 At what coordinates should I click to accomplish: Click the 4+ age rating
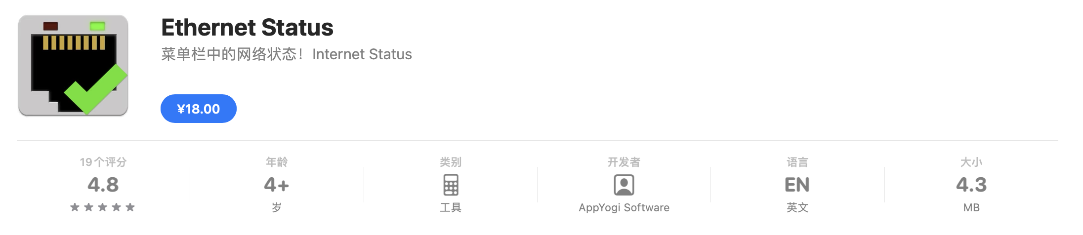point(276,185)
